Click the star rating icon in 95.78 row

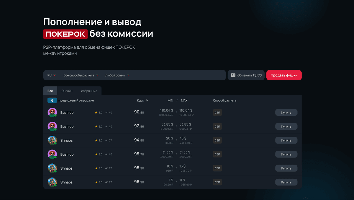click(96, 154)
